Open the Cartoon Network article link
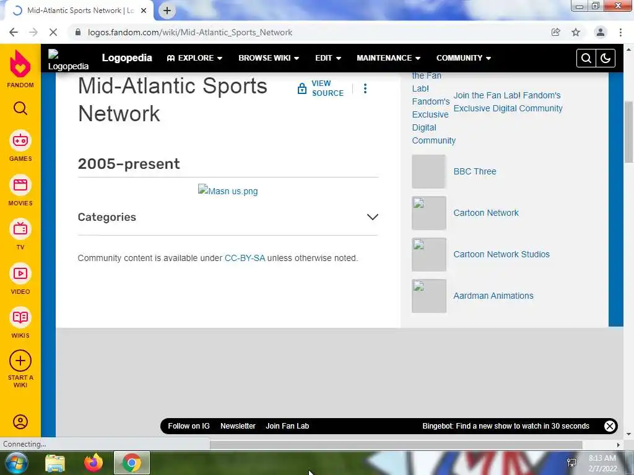 tap(486, 213)
